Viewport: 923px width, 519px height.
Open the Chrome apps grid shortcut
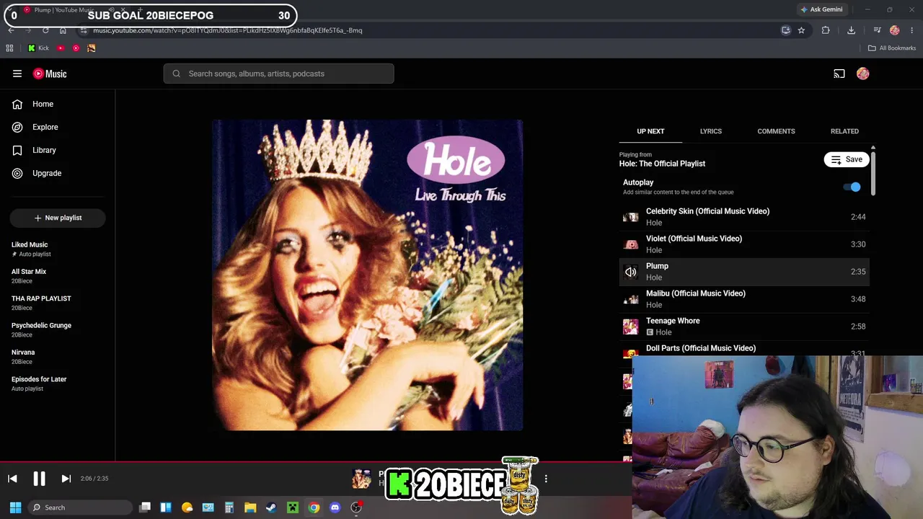pyautogui.click(x=9, y=48)
